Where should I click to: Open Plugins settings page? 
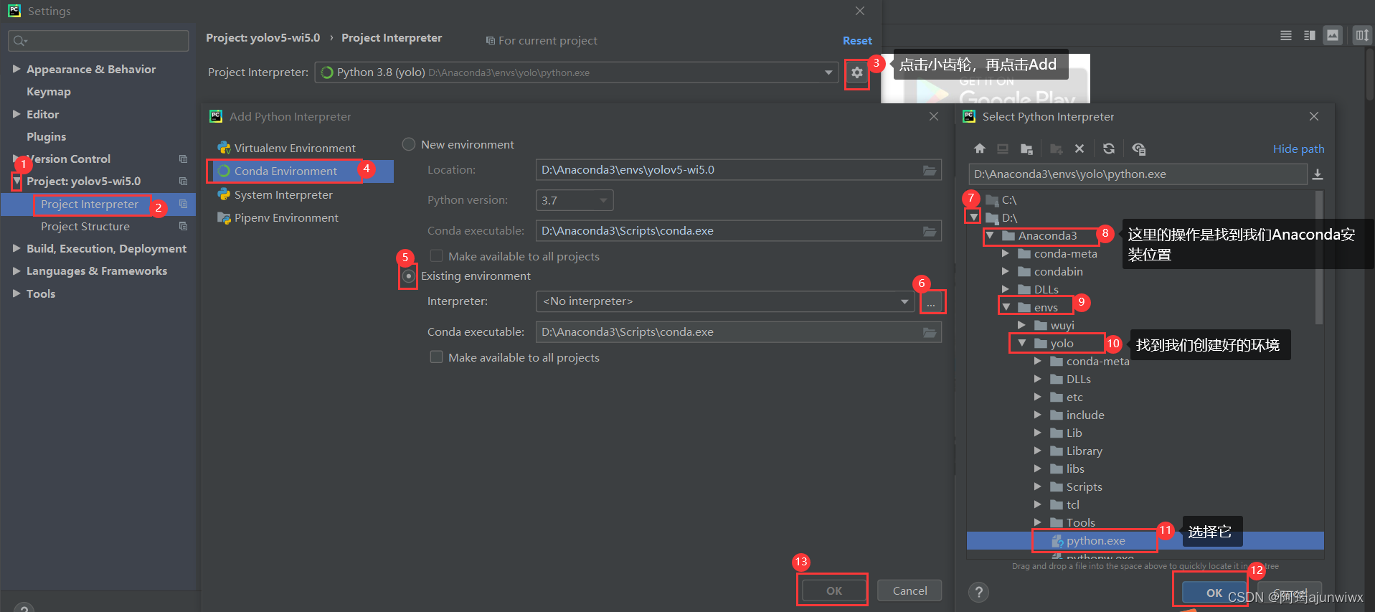pyautogui.click(x=46, y=136)
